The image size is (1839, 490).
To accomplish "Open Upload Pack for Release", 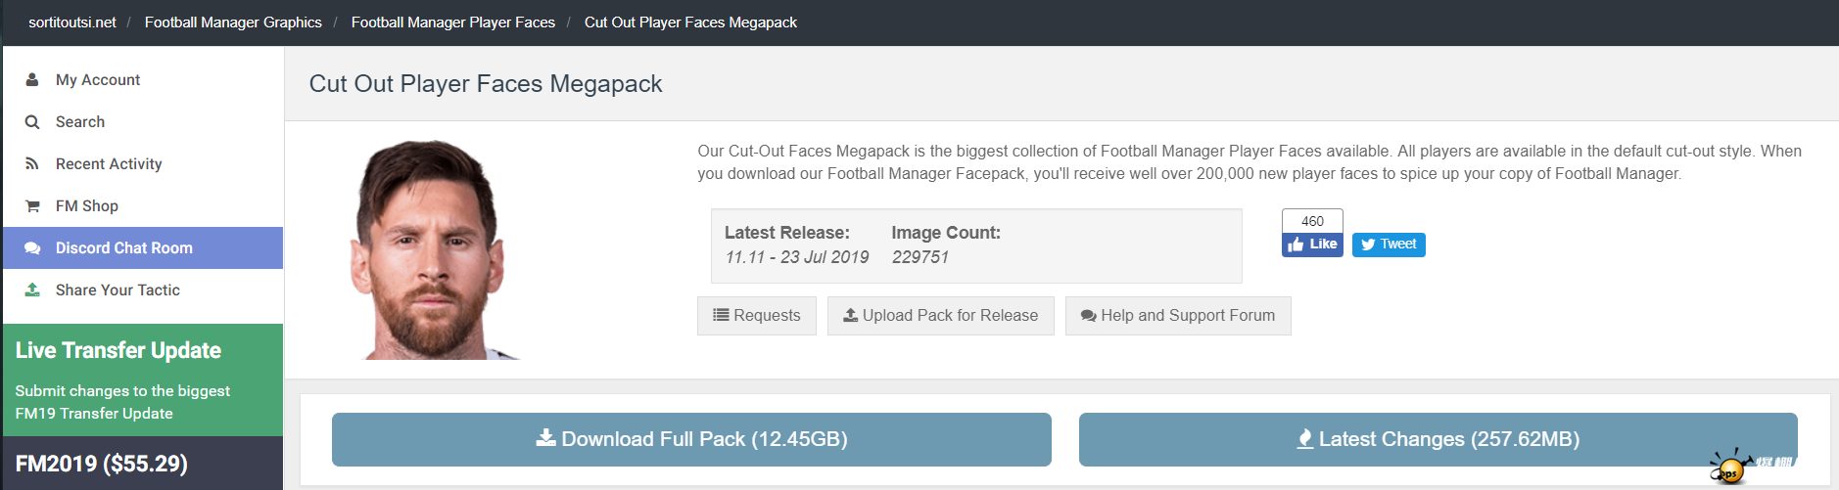I will (x=940, y=316).
